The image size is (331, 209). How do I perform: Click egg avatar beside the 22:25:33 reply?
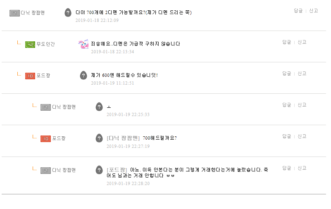[x=99, y=107]
